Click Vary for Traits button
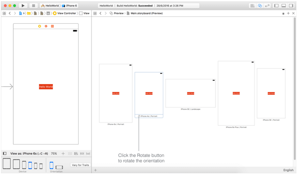Image resolution: width=298 pixels, height=175 pixels. pyautogui.click(x=80, y=165)
